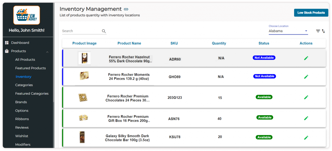Open Ribbons in sidebar
Screen dimensions: 332x151
[x=22, y=119]
